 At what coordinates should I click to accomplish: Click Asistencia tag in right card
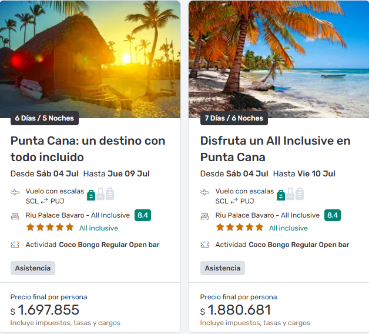(x=223, y=268)
